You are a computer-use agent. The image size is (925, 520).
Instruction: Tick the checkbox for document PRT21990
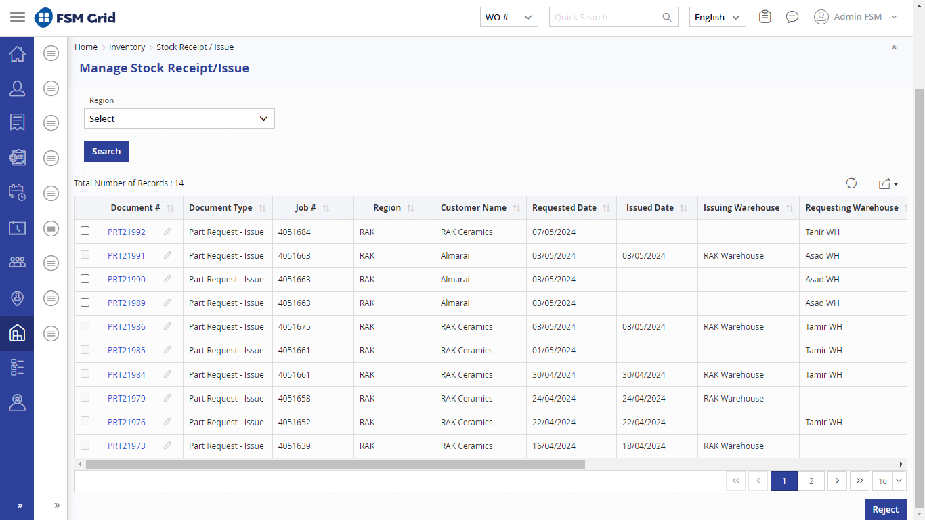click(x=85, y=279)
